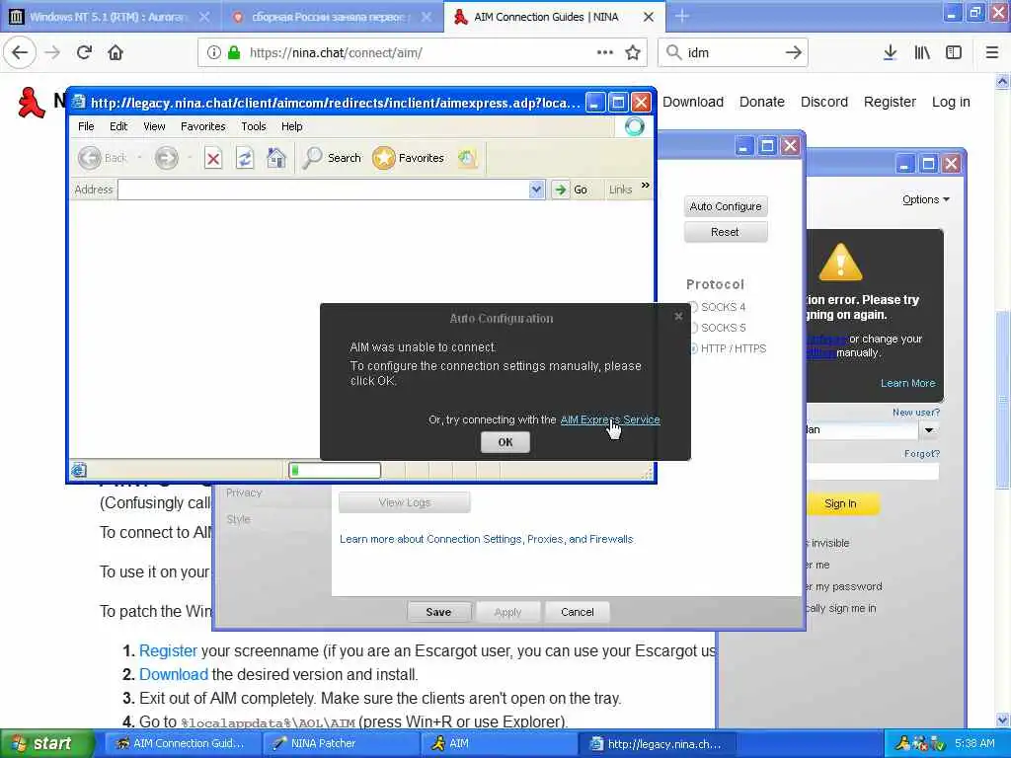The image size is (1011, 758).
Task: Open Firefox library icon
Action: pos(922,52)
